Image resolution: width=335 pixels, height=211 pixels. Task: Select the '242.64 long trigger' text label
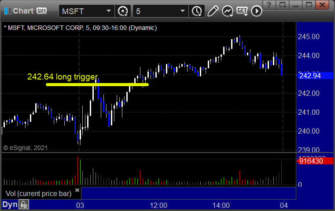point(63,76)
